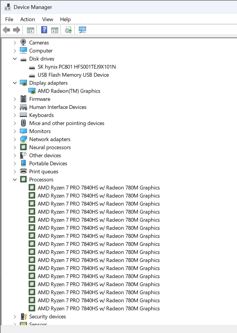237x333 pixels.
Task: Select AMD Radeon(TM) Graphics device
Action: point(69,91)
